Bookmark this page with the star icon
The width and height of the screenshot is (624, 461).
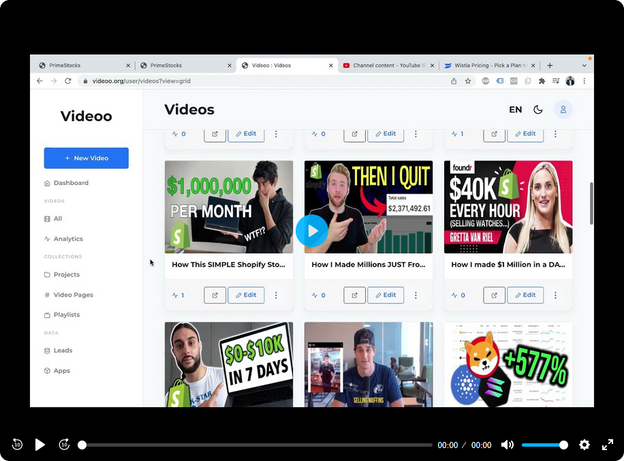tap(468, 81)
